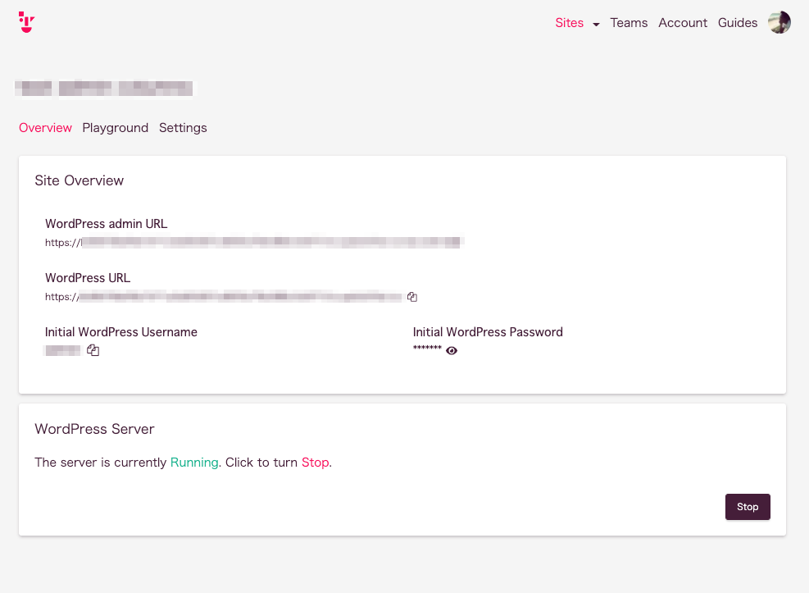Click the WordPress Server heading
The image size is (809, 593).
coord(94,429)
